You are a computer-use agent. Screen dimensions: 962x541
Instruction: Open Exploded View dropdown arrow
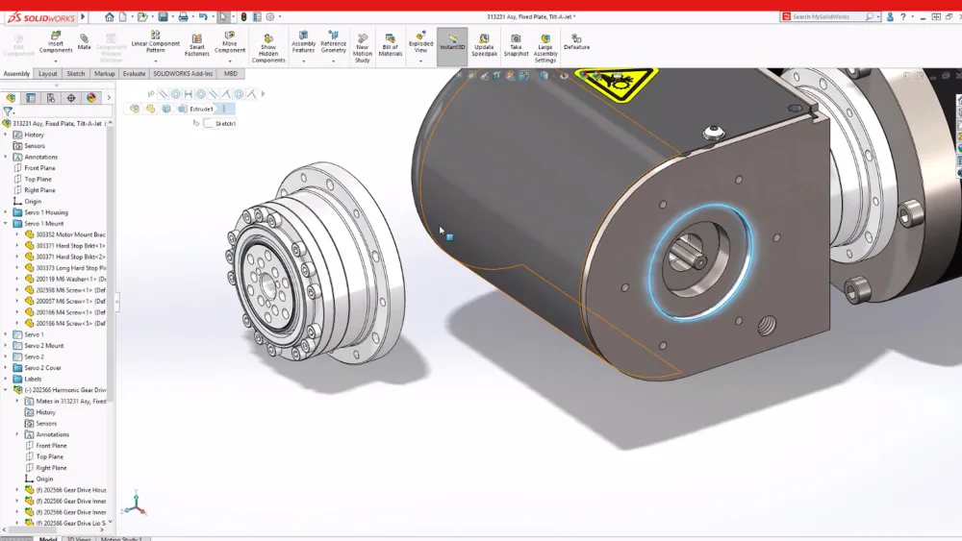pyautogui.click(x=420, y=61)
